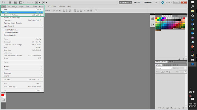
Task: Click the Windows Start button
Action: point(192,2)
